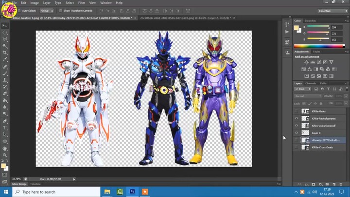Hide the KRRe-Revivolcanorex layer
This screenshot has height=197, width=350.
point(296,118)
